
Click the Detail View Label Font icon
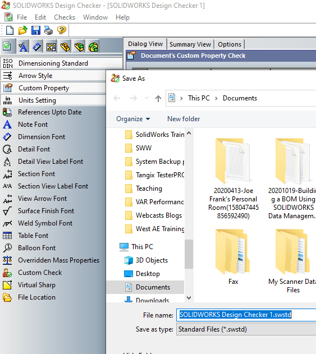tap(7, 162)
